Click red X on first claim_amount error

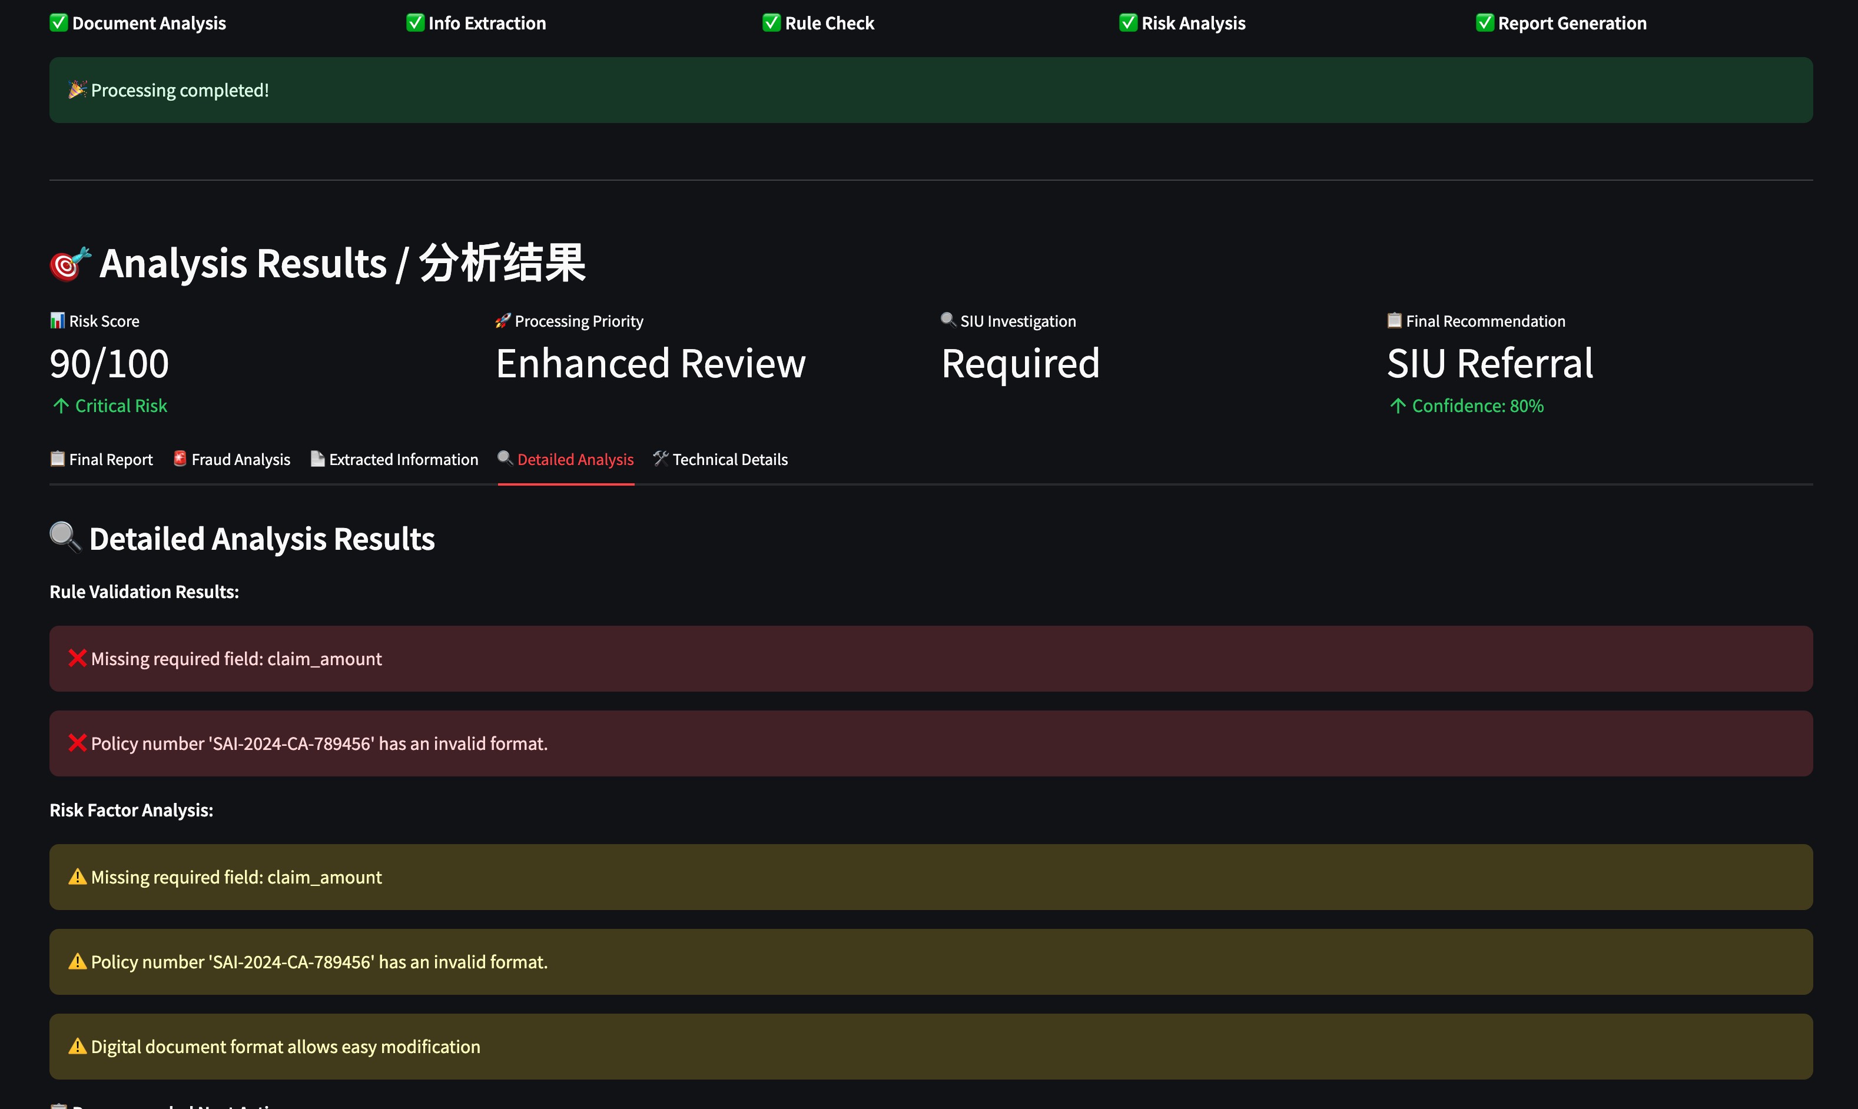tap(77, 658)
